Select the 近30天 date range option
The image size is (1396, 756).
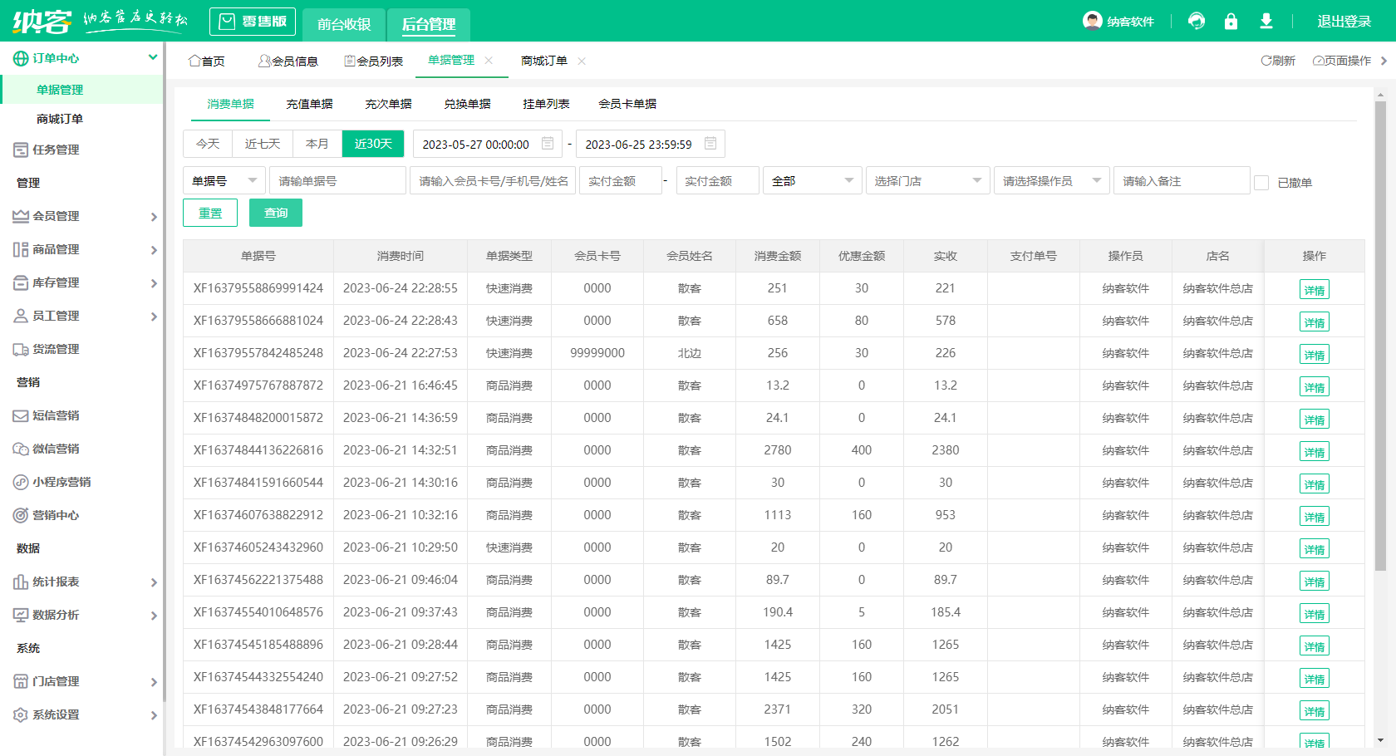(373, 144)
